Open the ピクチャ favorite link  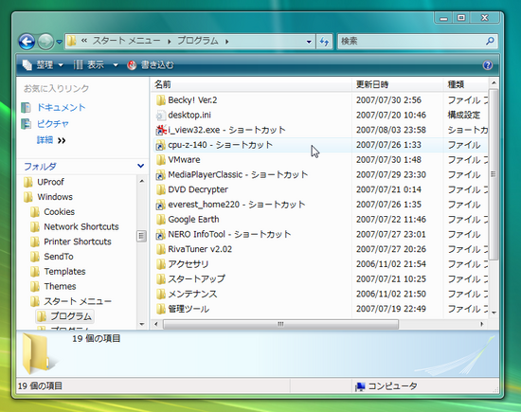tap(53, 123)
